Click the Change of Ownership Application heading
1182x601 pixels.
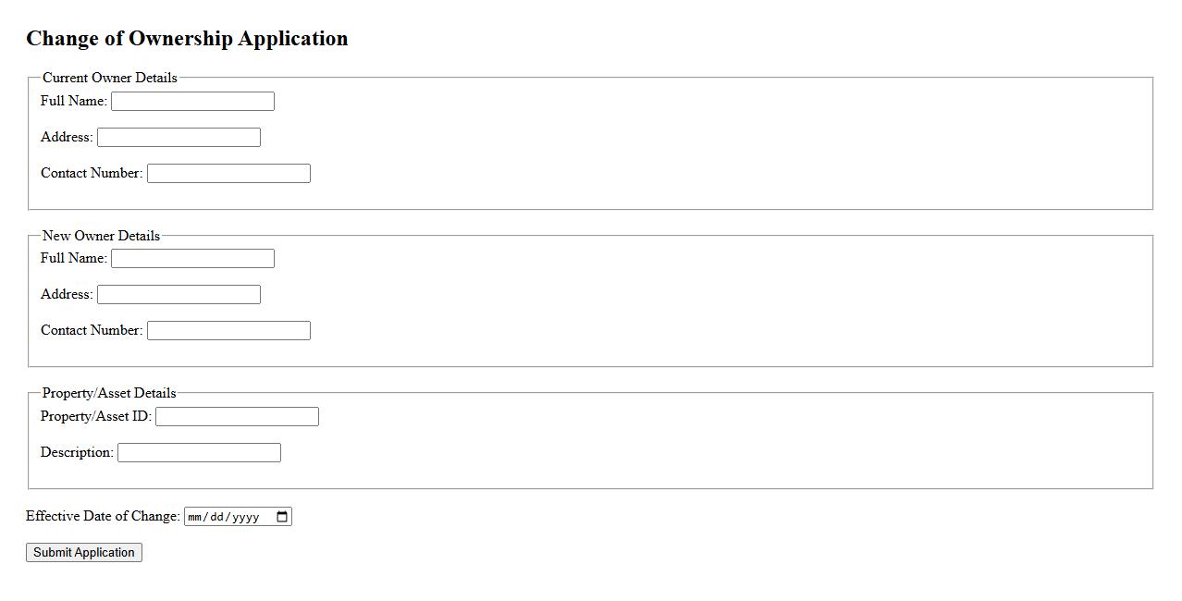click(x=187, y=39)
